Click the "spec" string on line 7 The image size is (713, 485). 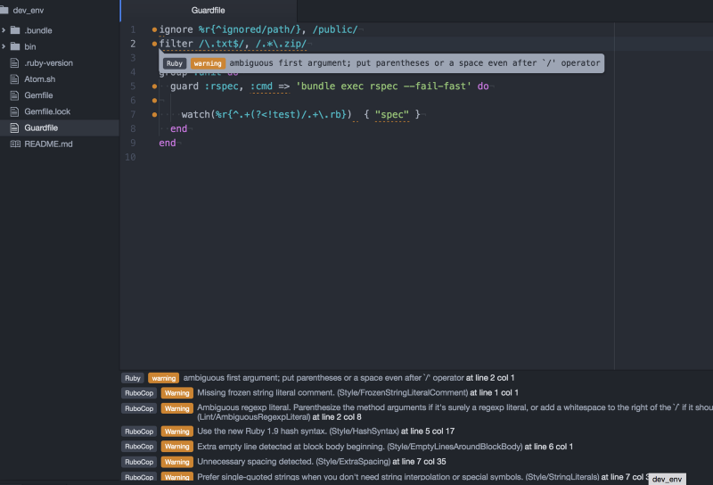(x=392, y=115)
